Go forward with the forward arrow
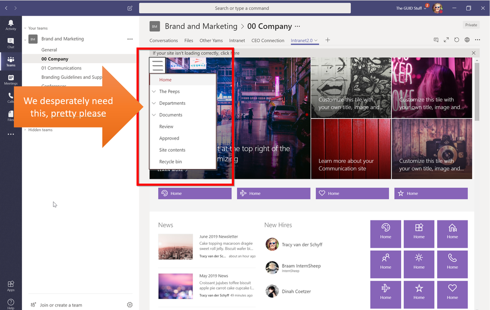The image size is (490, 310). click(x=15, y=8)
